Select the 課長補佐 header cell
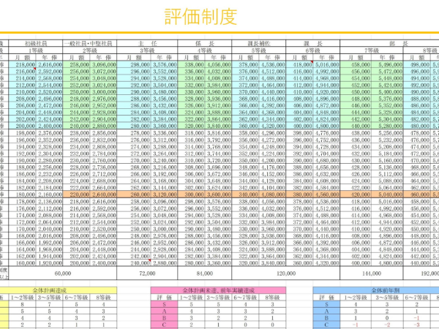 click(x=259, y=43)
